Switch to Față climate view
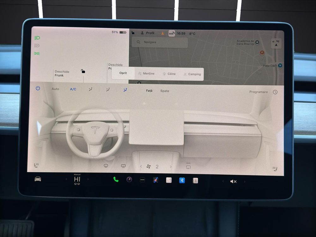 click(x=149, y=91)
